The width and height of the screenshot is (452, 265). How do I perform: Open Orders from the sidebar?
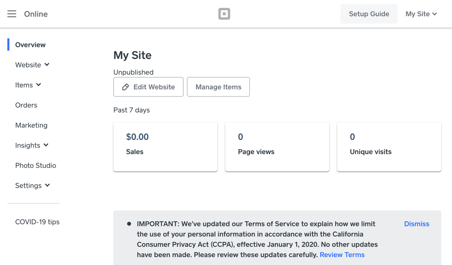pos(26,105)
